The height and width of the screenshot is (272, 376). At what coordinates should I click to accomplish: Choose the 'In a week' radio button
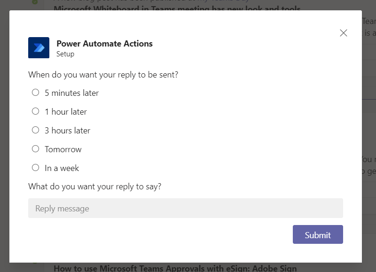coord(35,168)
